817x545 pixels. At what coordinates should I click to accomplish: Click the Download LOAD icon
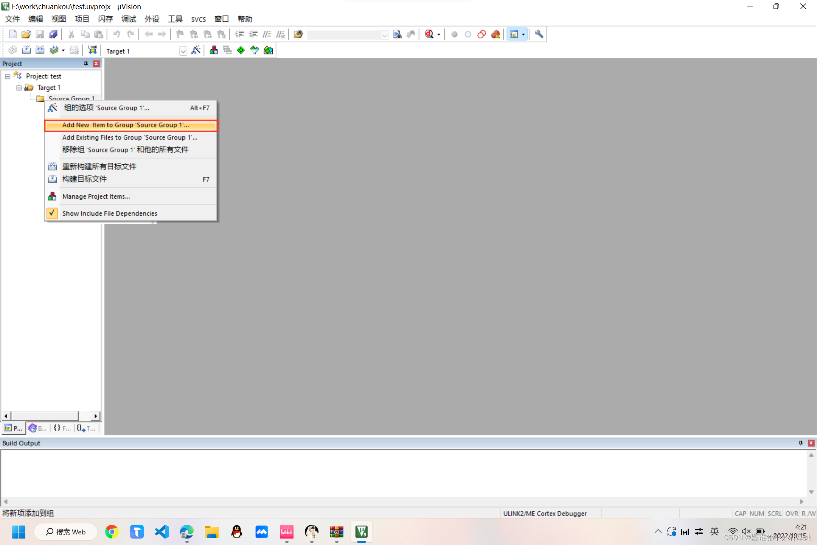point(93,50)
